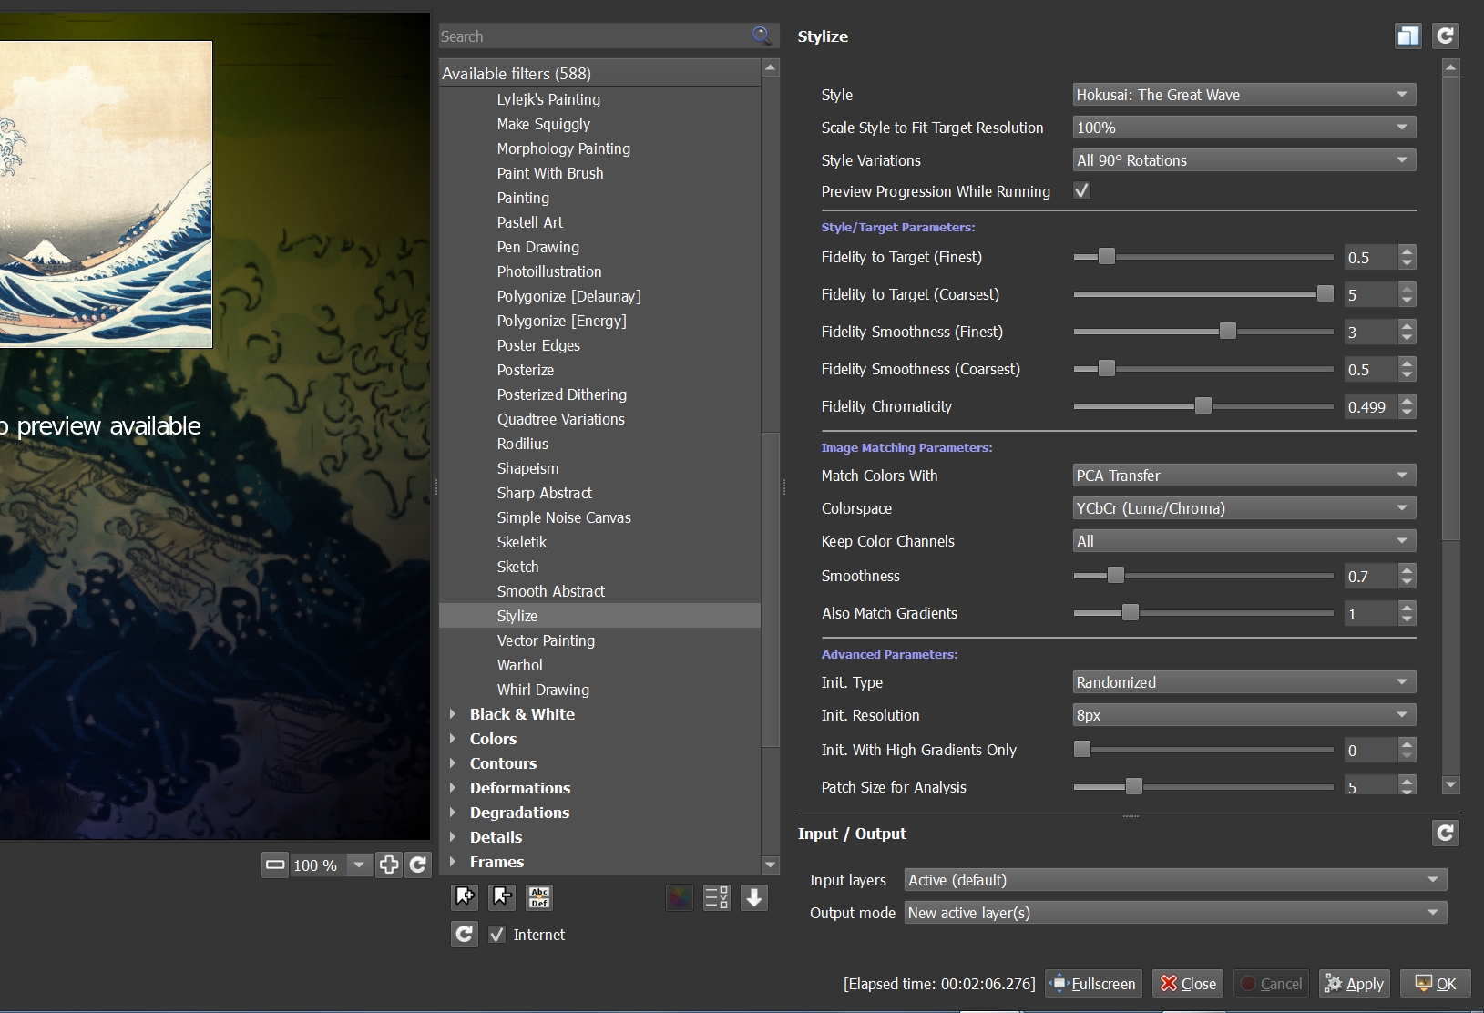This screenshot has width=1484, height=1013.
Task: Open the filter selection mode checklist icon
Action: coord(717,898)
